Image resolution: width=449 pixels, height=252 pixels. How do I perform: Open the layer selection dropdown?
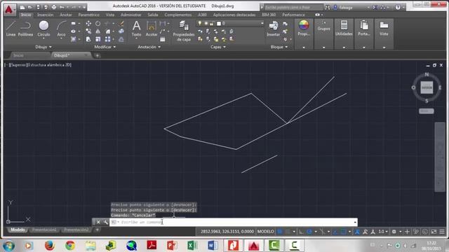(x=262, y=23)
